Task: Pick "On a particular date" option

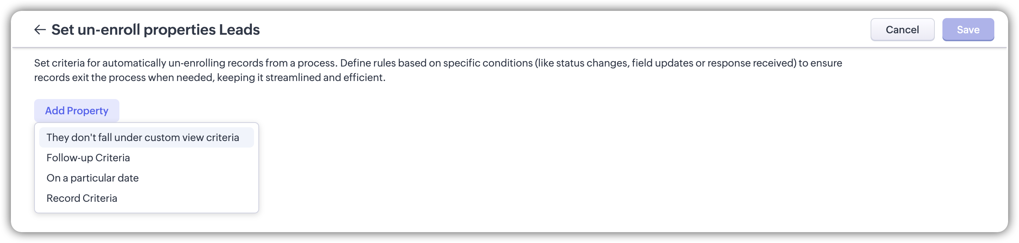Action: point(93,178)
